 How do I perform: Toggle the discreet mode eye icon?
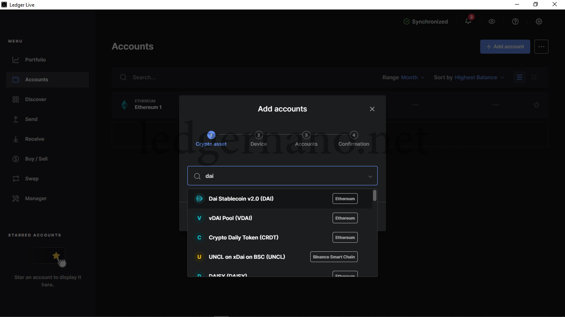click(492, 21)
